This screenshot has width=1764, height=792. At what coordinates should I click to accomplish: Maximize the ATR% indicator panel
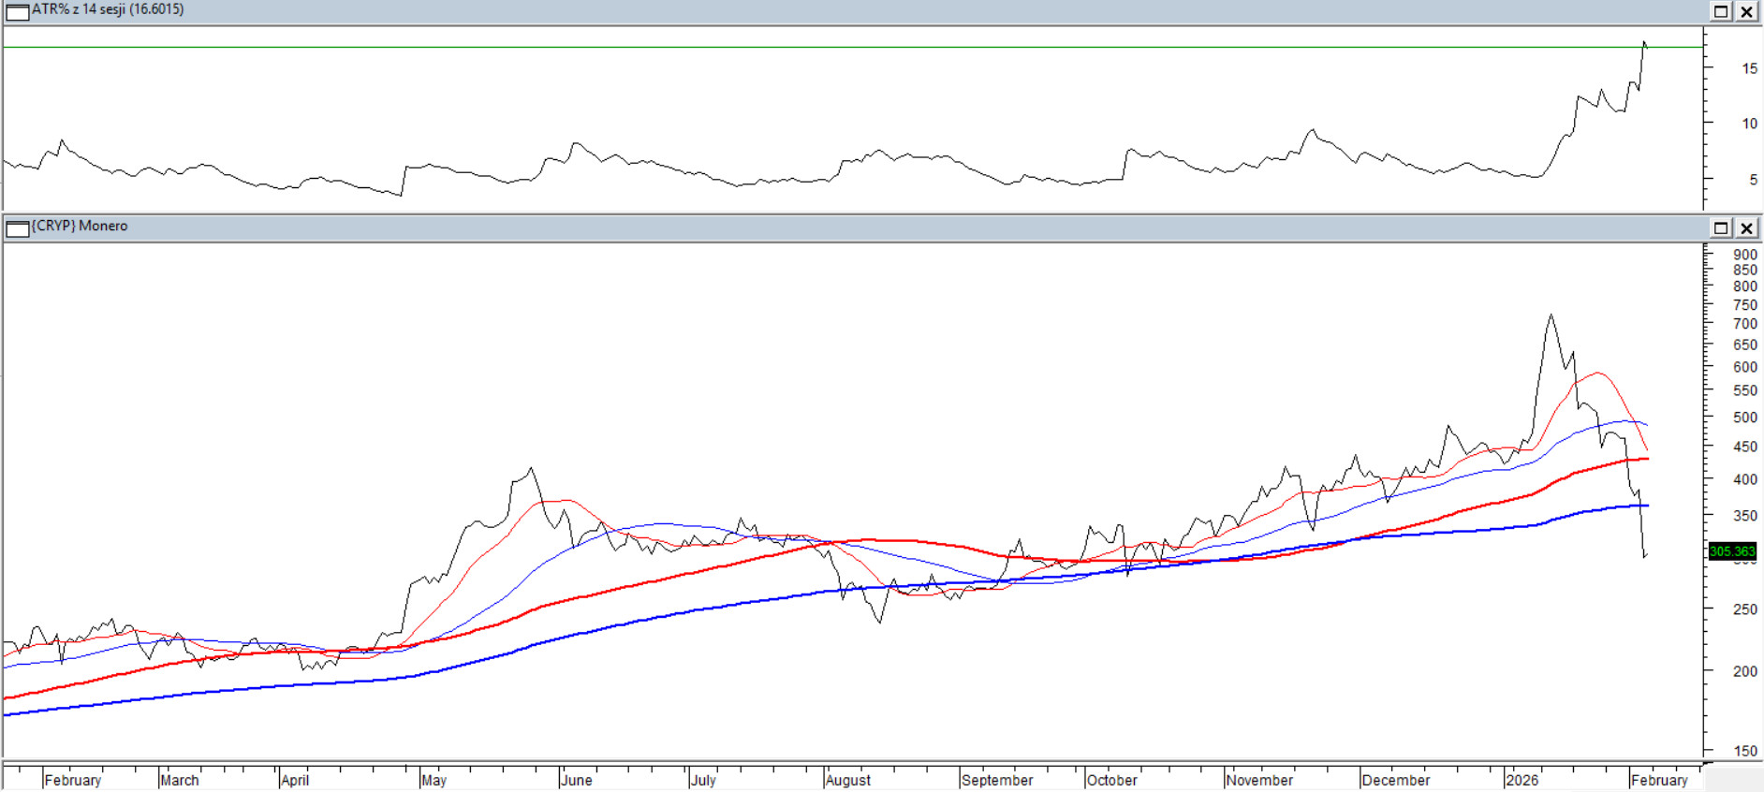[1721, 11]
